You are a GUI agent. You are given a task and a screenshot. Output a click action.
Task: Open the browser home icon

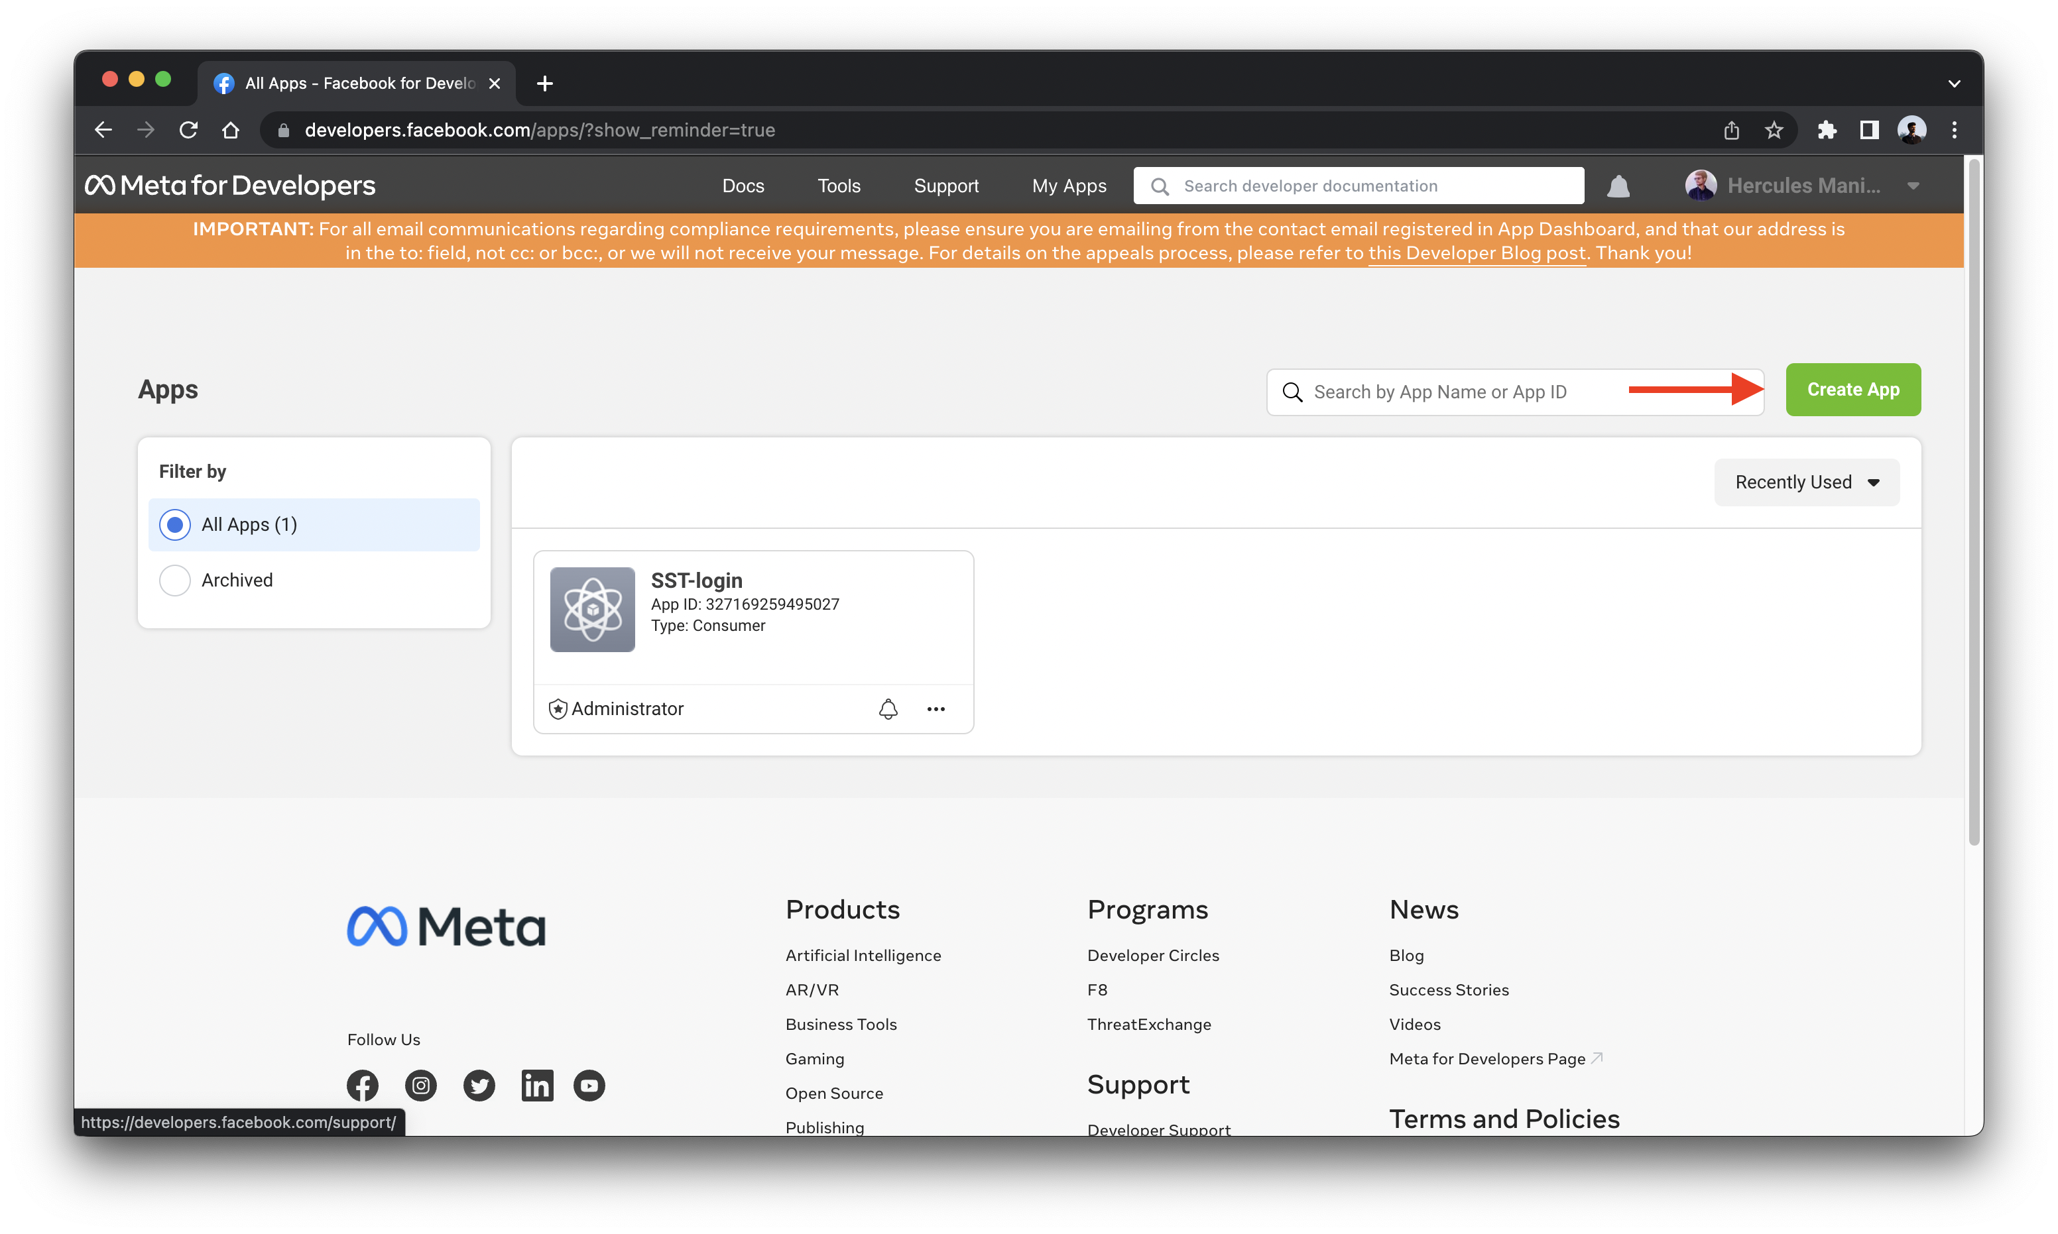point(231,130)
